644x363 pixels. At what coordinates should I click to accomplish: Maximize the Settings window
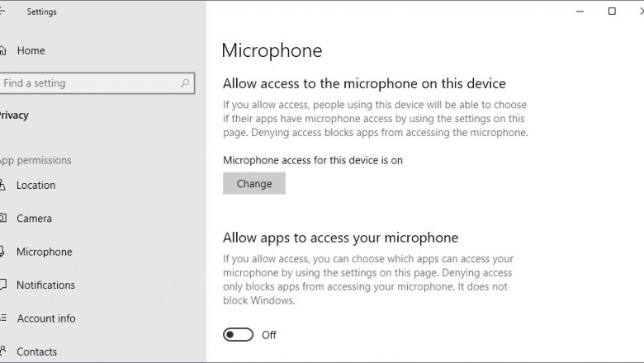pos(612,12)
